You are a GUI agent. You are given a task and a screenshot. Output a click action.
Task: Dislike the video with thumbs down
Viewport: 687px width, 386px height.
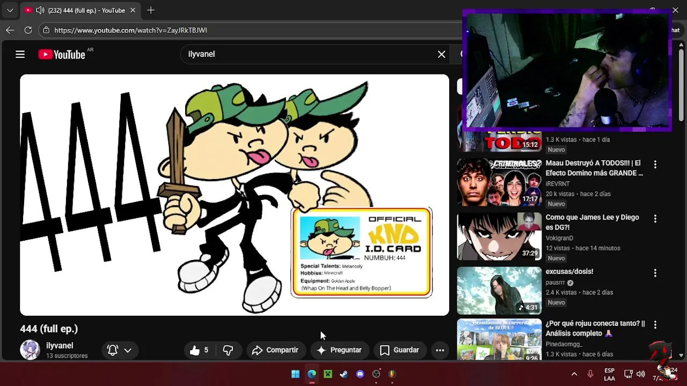click(x=228, y=350)
